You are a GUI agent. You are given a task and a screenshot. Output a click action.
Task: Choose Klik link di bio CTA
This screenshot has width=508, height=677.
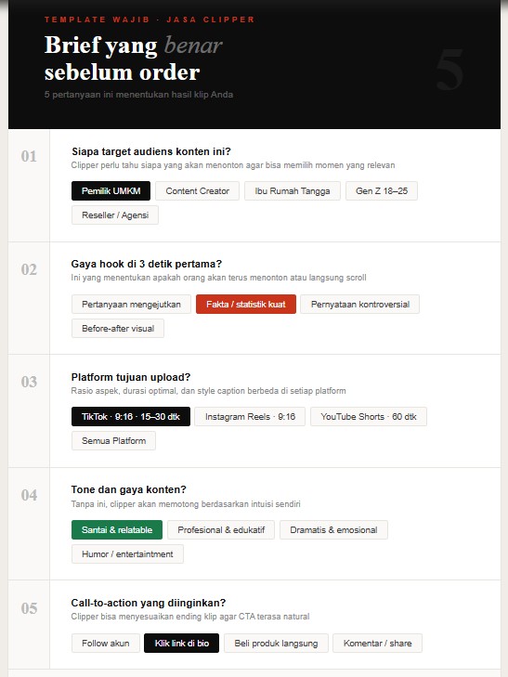coord(182,643)
